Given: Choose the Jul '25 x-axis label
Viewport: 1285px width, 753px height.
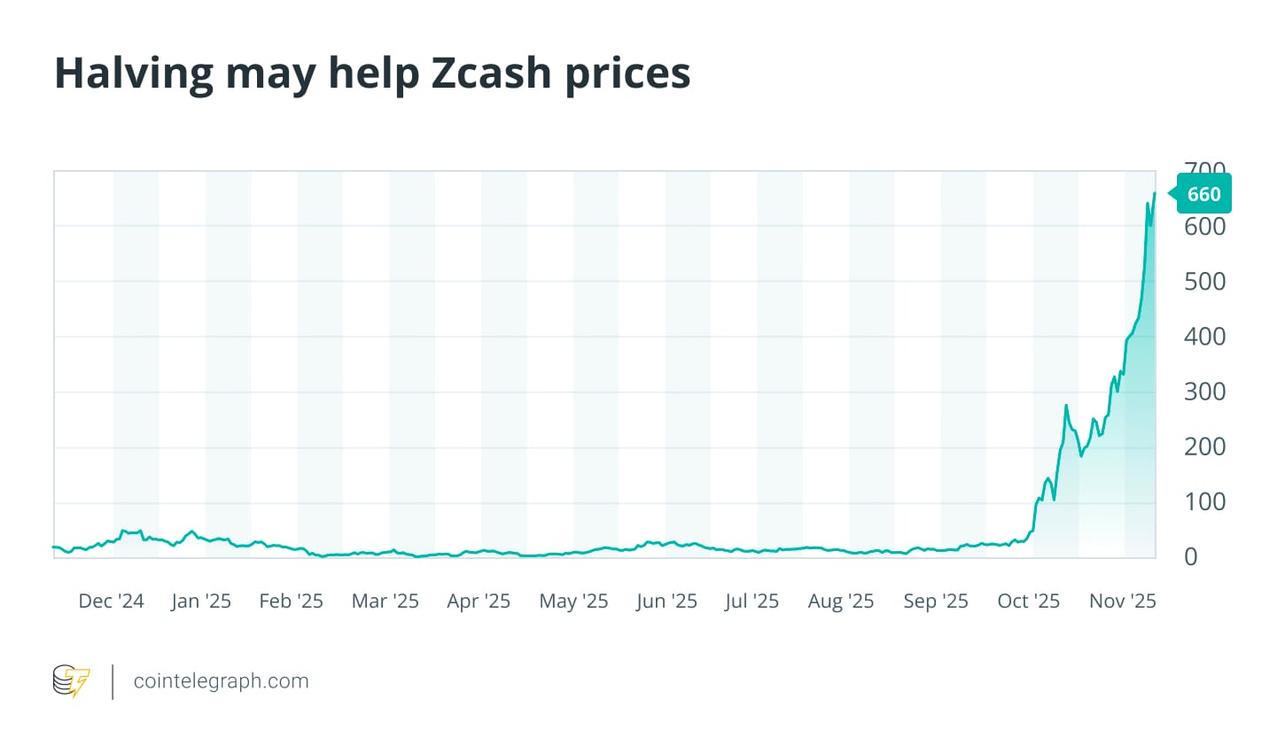Looking at the screenshot, I should coord(752,601).
